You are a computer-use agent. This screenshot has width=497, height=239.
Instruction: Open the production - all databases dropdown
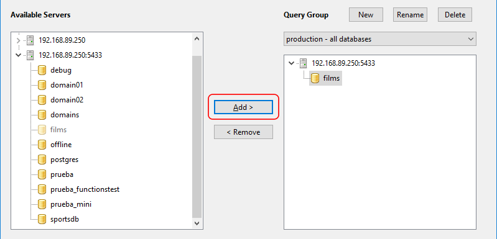379,39
